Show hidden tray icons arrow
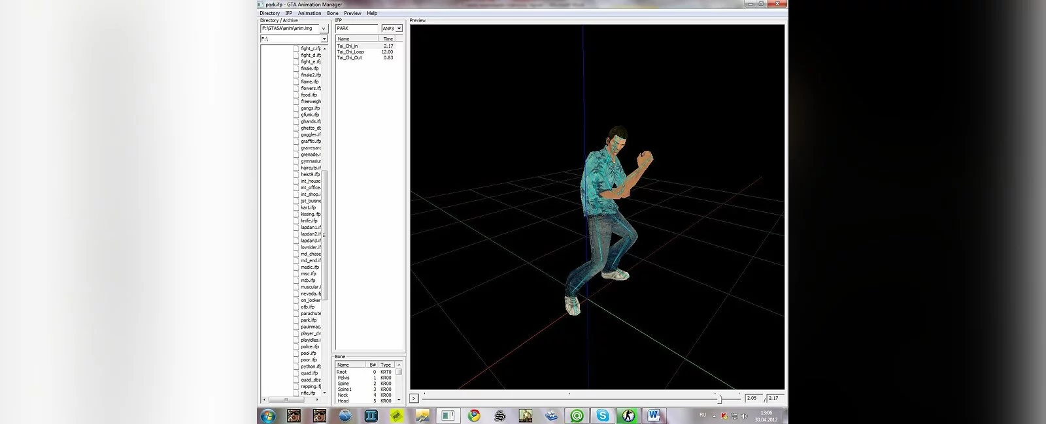The image size is (1046, 424). [715, 416]
